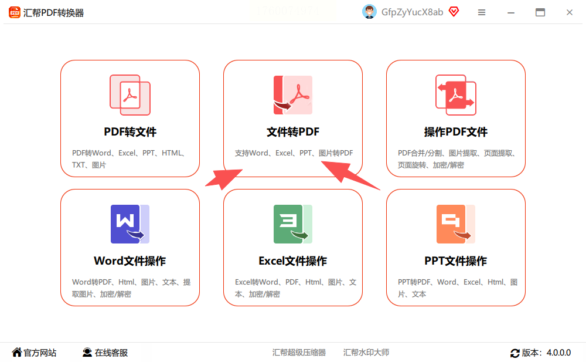Click the user avatar icon
The height and width of the screenshot is (362, 586).
pyautogui.click(x=369, y=12)
